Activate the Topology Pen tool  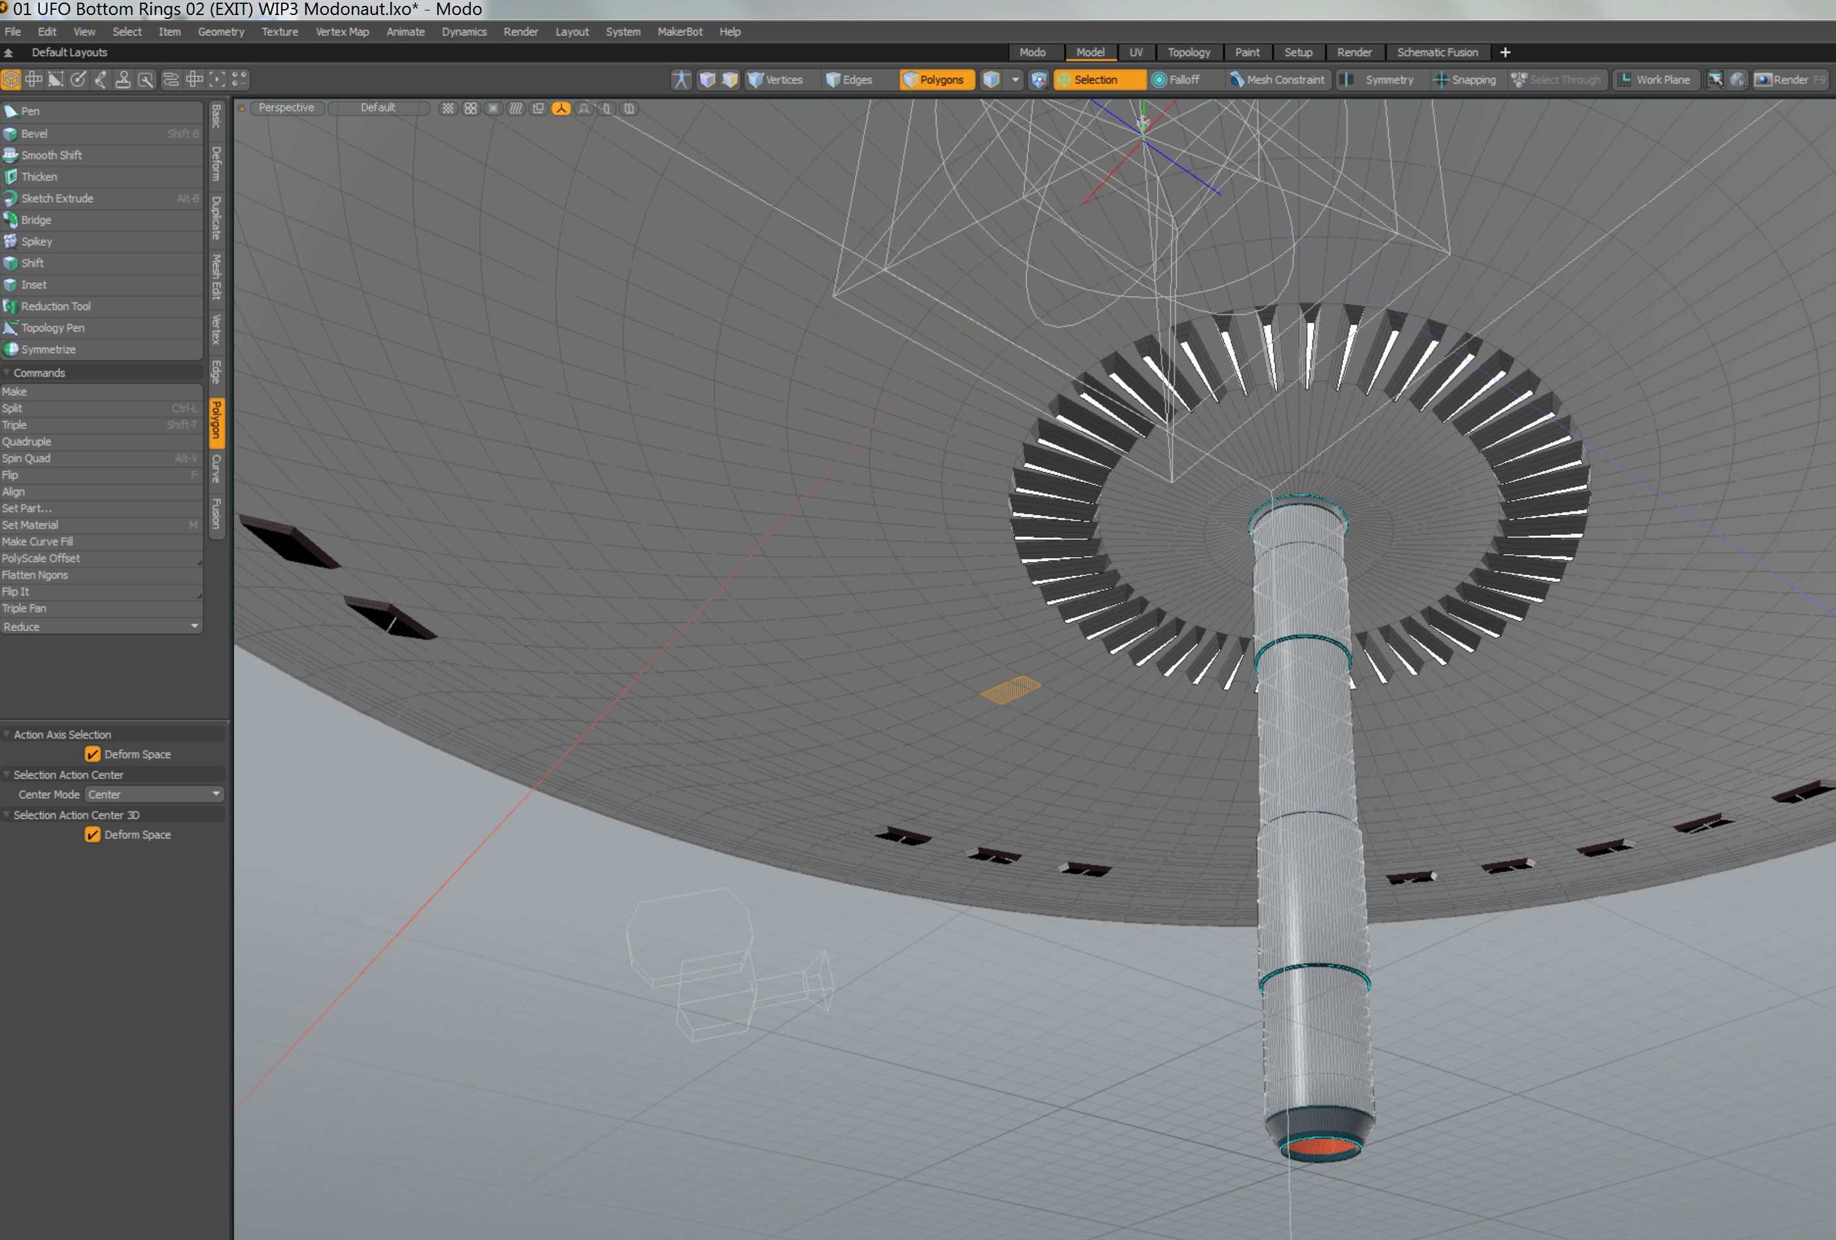pyautogui.click(x=52, y=327)
